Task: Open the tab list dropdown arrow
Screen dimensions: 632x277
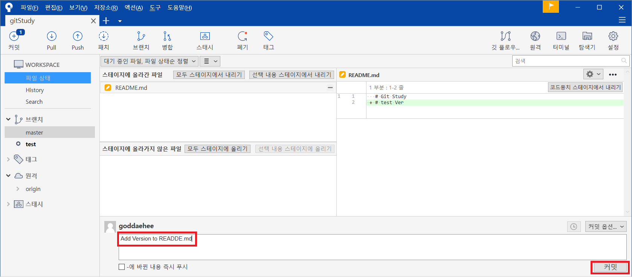Action: (120, 21)
